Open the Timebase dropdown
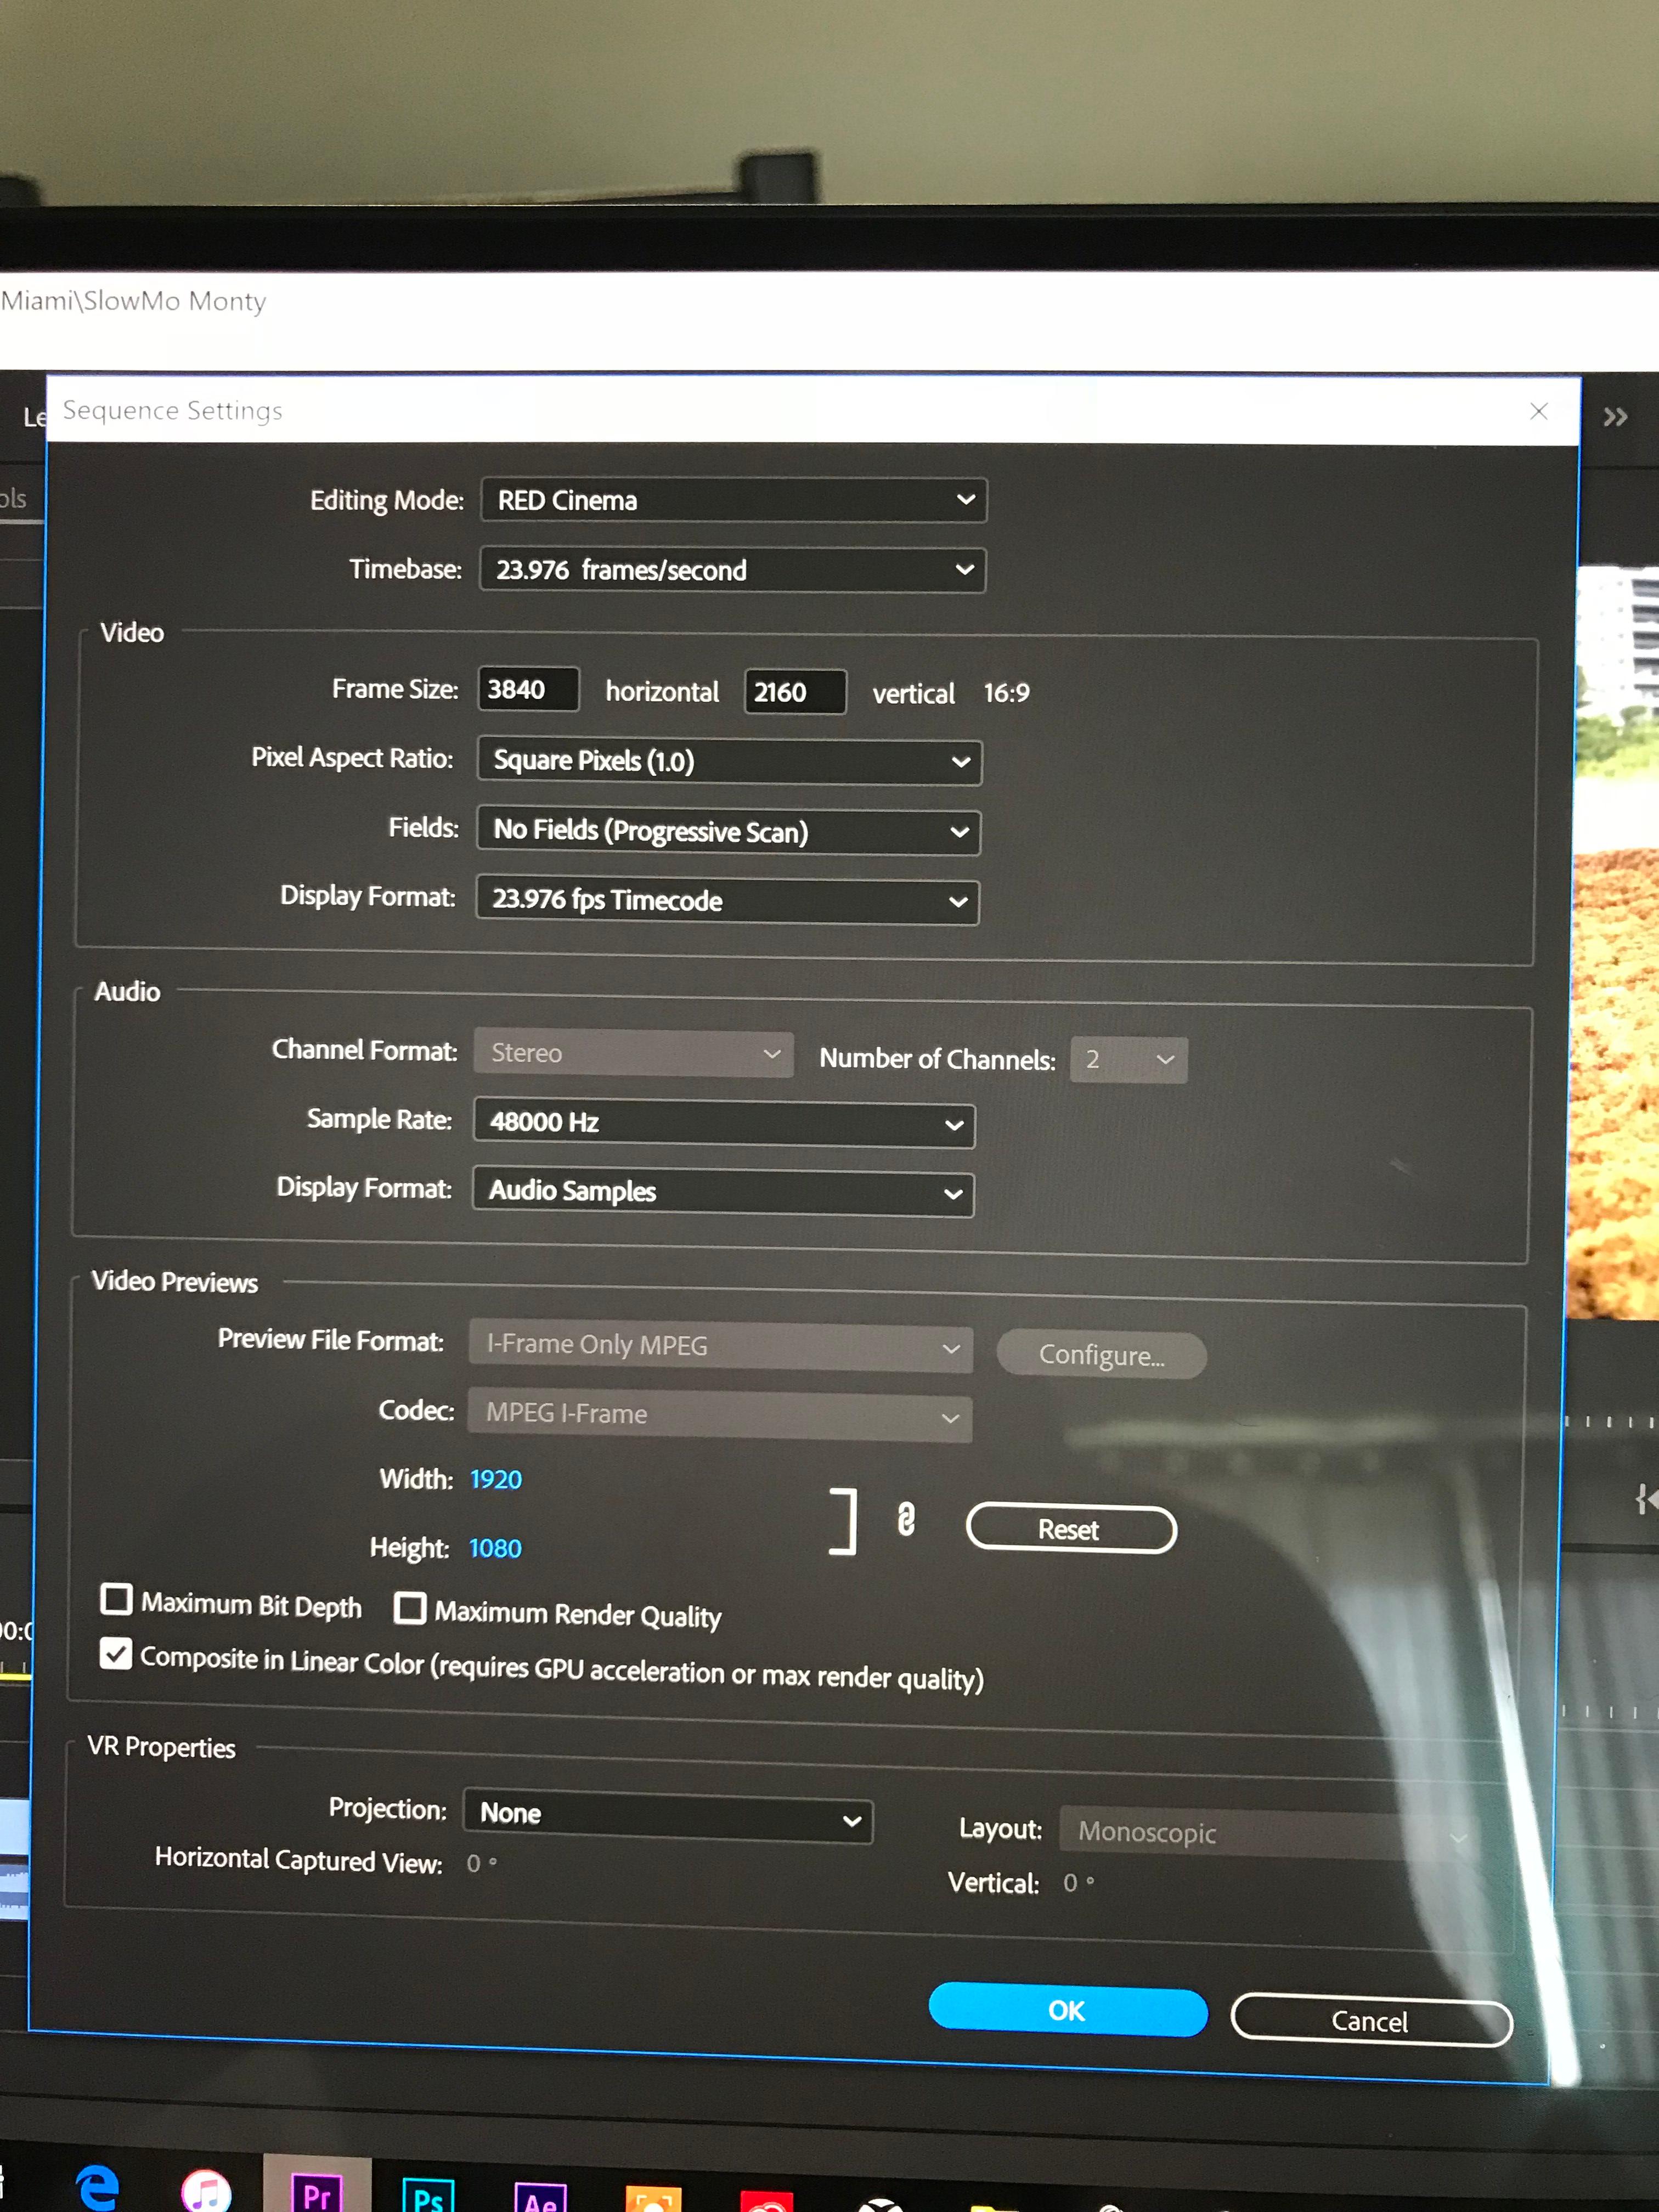Viewport: 1659px width, 2212px height. [733, 570]
